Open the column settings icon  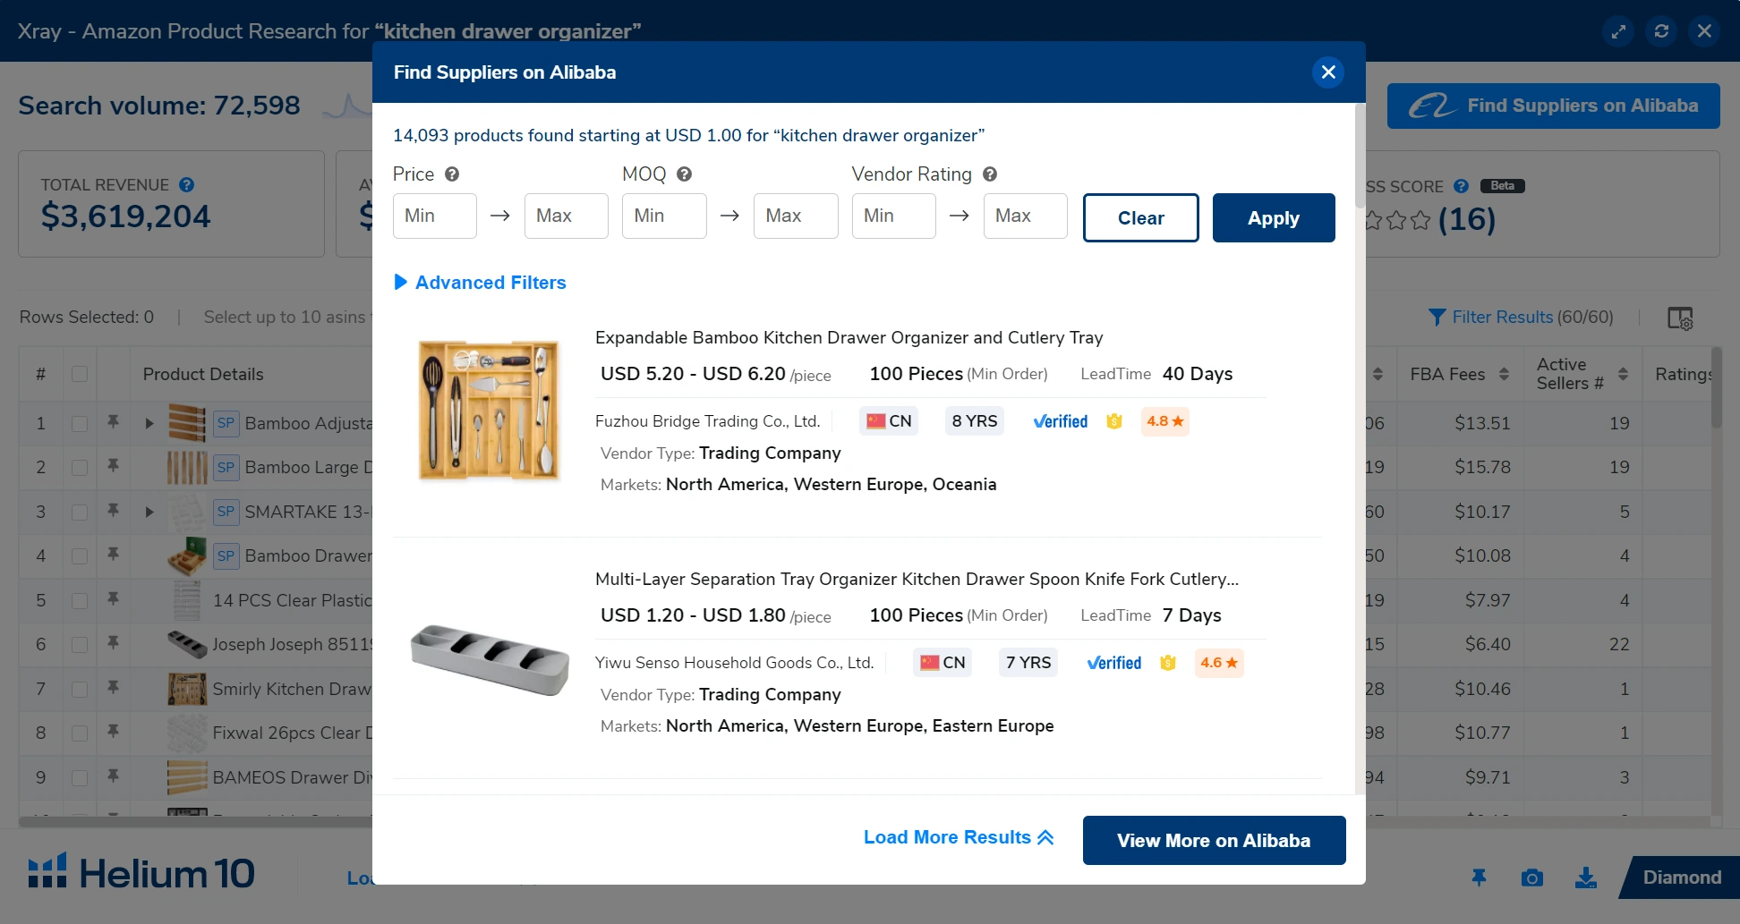(x=1680, y=318)
